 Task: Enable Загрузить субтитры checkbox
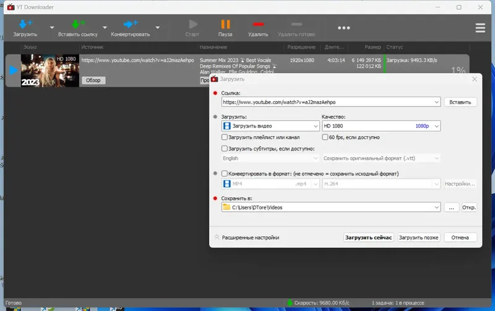pos(225,149)
